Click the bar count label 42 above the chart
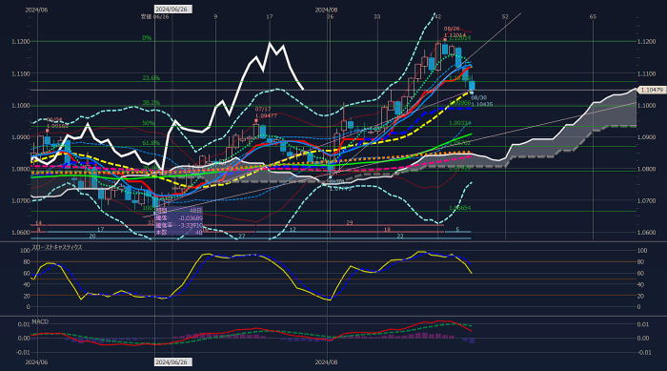Viewport: 667px width, 371px height. click(x=437, y=16)
